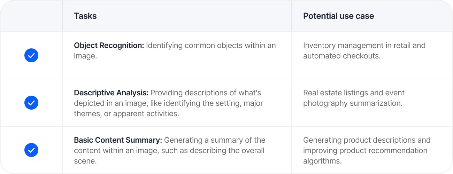Click the "algorithms." word in the last row
453x174 pixels.
coord(321,161)
